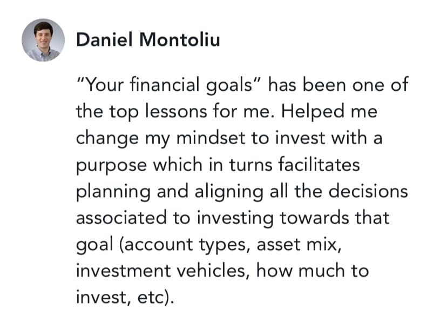This screenshot has width=447, height=316.
Task: Click the word "facilitates"
Action: point(315,164)
